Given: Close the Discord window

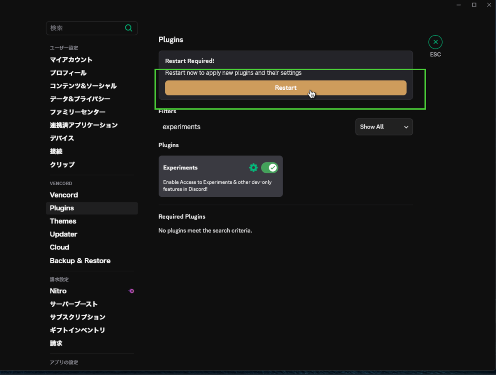Looking at the screenshot, I should (x=489, y=5).
